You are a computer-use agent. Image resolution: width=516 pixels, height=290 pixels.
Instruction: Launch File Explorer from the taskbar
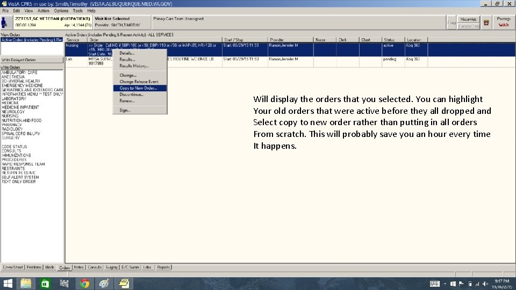pos(26,284)
